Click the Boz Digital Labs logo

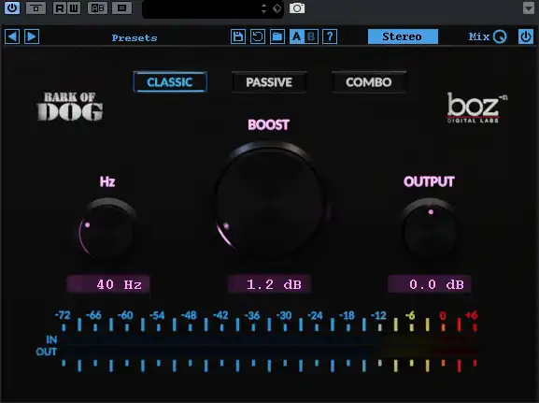pyautogui.click(x=476, y=108)
